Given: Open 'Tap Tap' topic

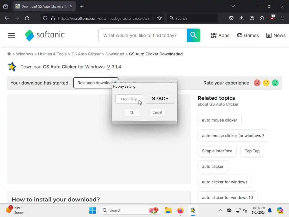Looking at the screenshot, I should tap(252, 151).
